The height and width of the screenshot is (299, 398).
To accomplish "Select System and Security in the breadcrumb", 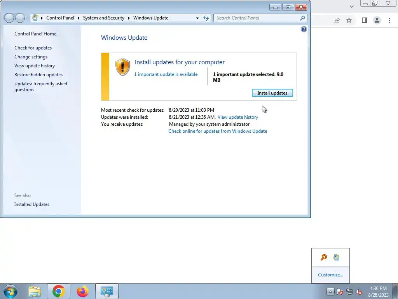I will pyautogui.click(x=103, y=18).
